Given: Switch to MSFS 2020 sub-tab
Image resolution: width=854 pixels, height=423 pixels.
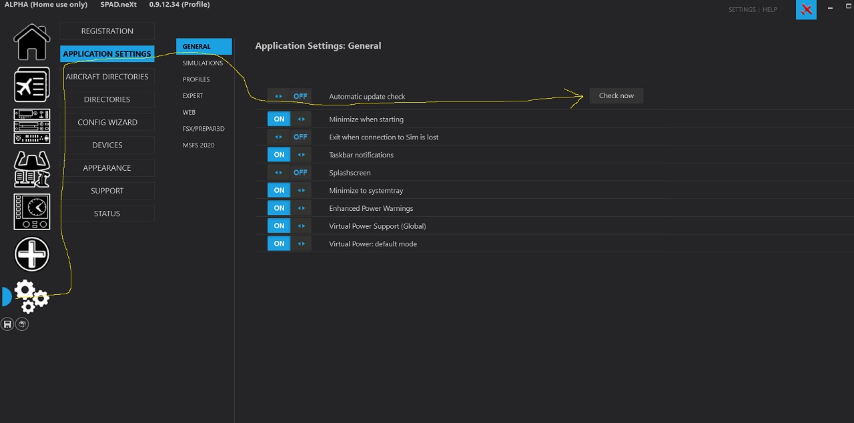Looking at the screenshot, I should coord(199,145).
